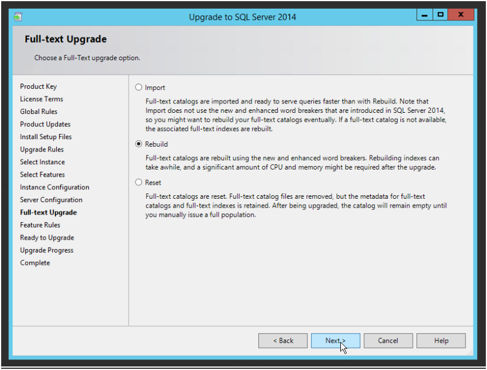Click the Upgrade Rules step

click(x=42, y=150)
